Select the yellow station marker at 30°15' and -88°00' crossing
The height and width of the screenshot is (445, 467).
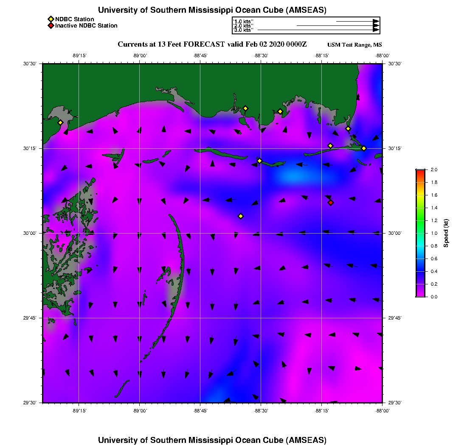364,148
